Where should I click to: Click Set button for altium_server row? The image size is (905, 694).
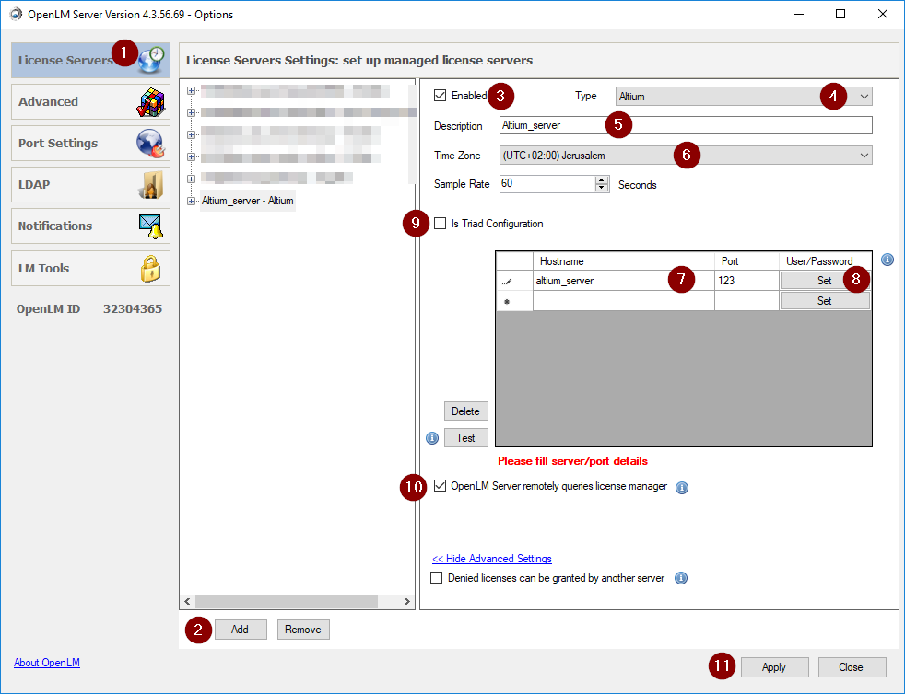824,281
